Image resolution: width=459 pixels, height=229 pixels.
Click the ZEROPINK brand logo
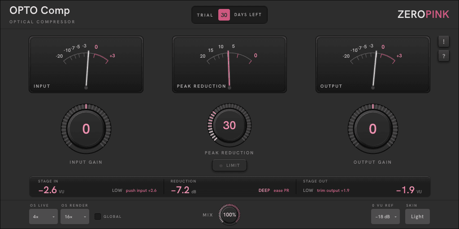[423, 14]
